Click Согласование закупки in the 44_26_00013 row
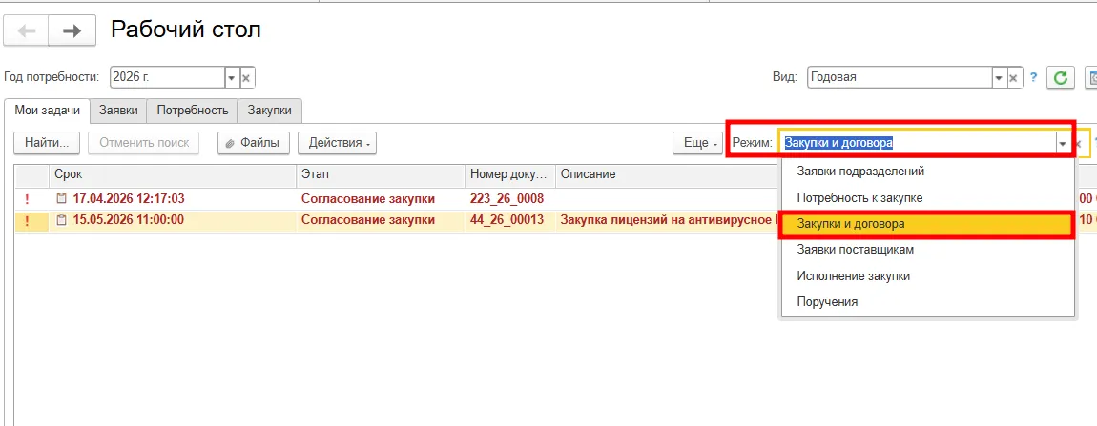1097x426 pixels. 368,221
